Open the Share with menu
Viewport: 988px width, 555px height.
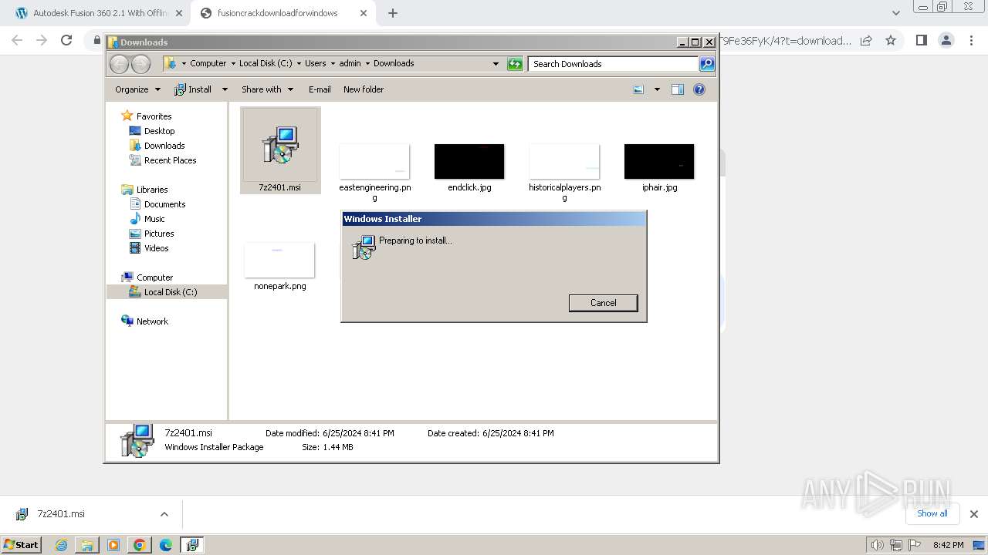pyautogui.click(x=267, y=89)
